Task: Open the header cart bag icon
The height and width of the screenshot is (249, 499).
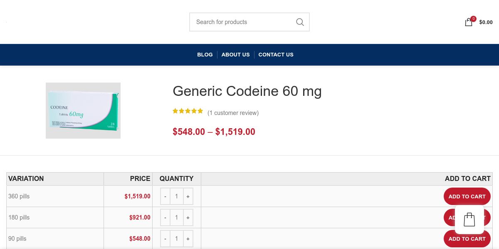Action: 469,22
